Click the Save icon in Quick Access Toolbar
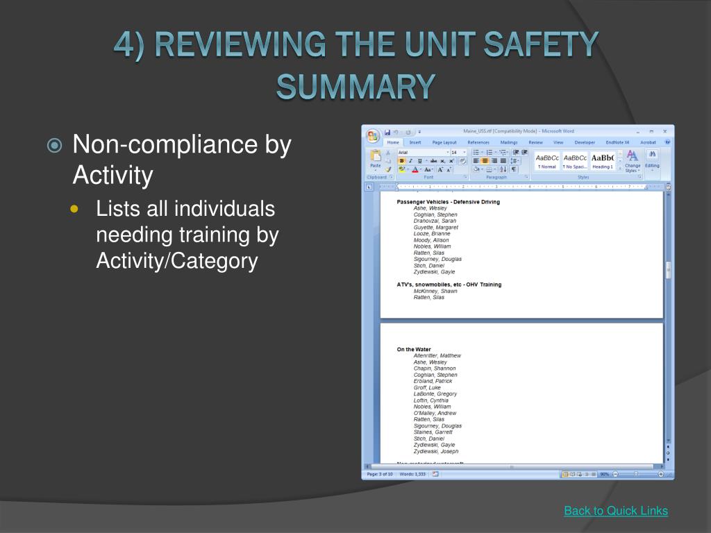The width and height of the screenshot is (711, 533). pos(387,133)
